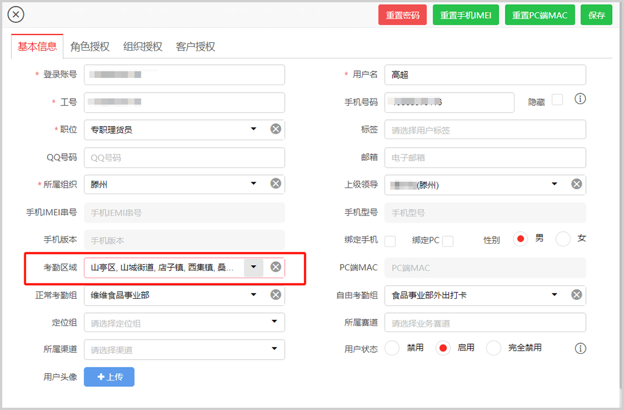Open the 客户授权 tab
The height and width of the screenshot is (410, 624).
point(196,47)
